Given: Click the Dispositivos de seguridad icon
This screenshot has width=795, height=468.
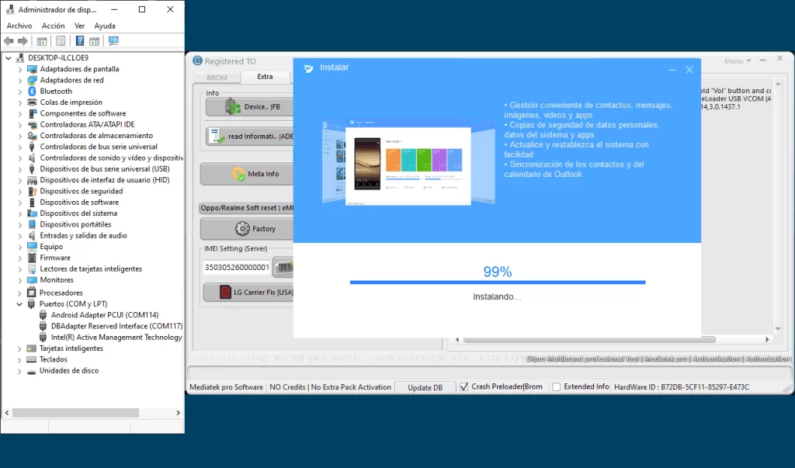Looking at the screenshot, I should (x=32, y=191).
